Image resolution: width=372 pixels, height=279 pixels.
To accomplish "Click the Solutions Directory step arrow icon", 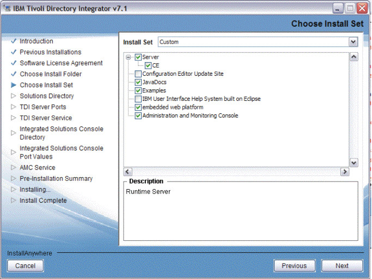I will pos(14,96).
